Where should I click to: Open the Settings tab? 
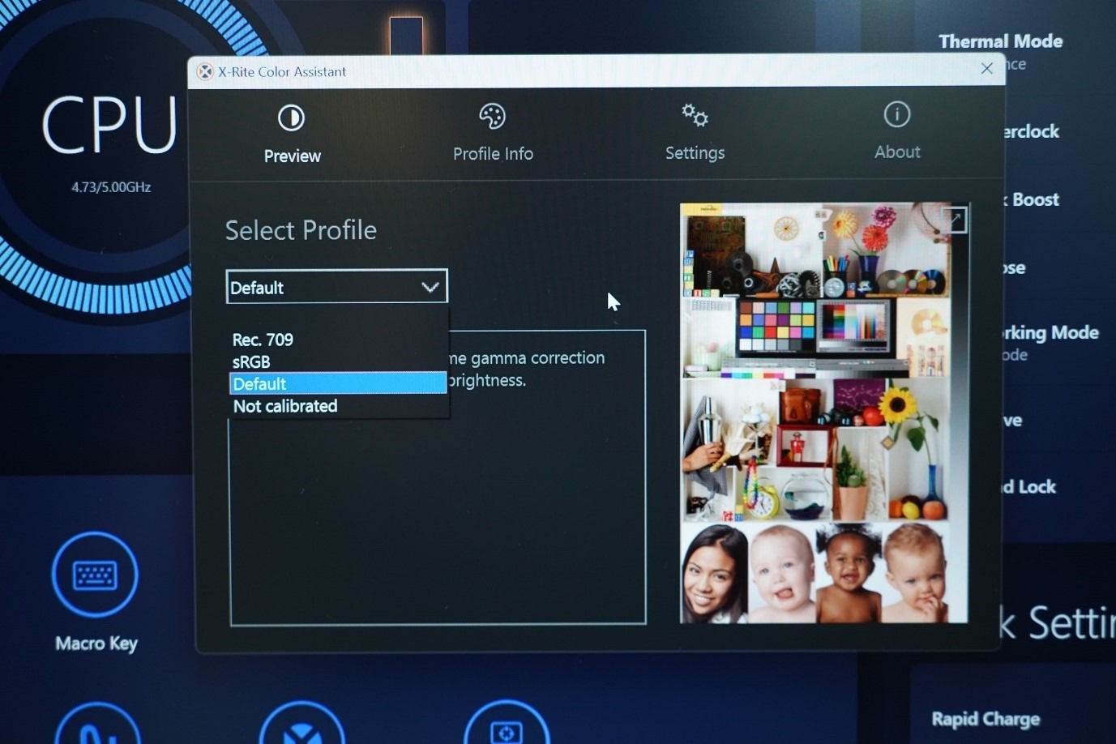coord(695,132)
